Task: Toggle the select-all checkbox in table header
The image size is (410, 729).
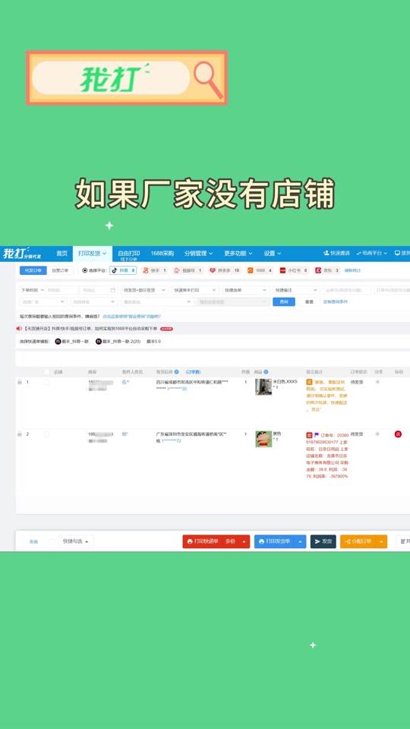Action: (x=46, y=372)
